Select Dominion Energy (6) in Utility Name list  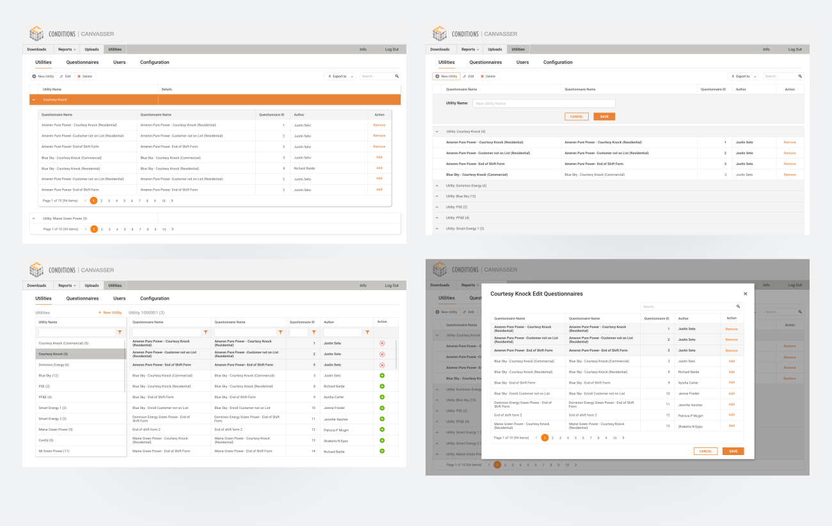[x=81, y=365]
